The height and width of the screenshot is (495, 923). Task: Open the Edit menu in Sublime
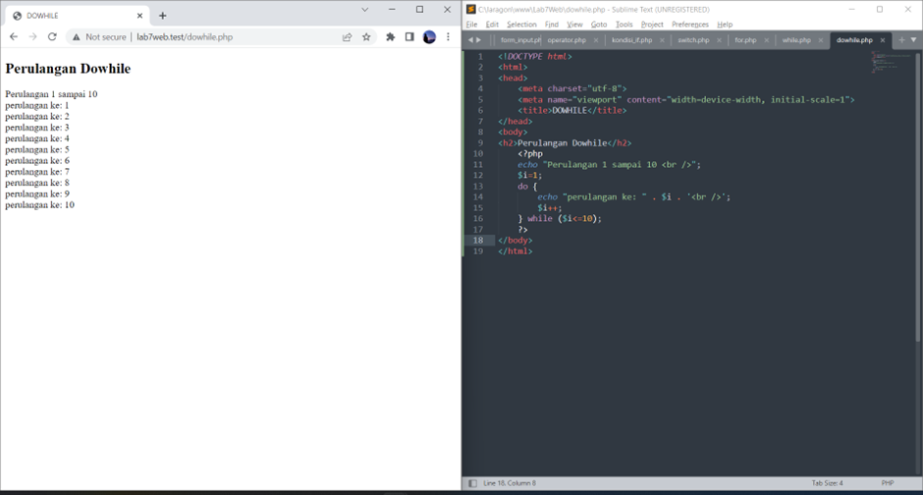coord(492,25)
